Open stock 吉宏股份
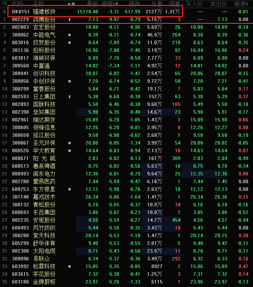This screenshot has height=287, width=253. pos(44,27)
